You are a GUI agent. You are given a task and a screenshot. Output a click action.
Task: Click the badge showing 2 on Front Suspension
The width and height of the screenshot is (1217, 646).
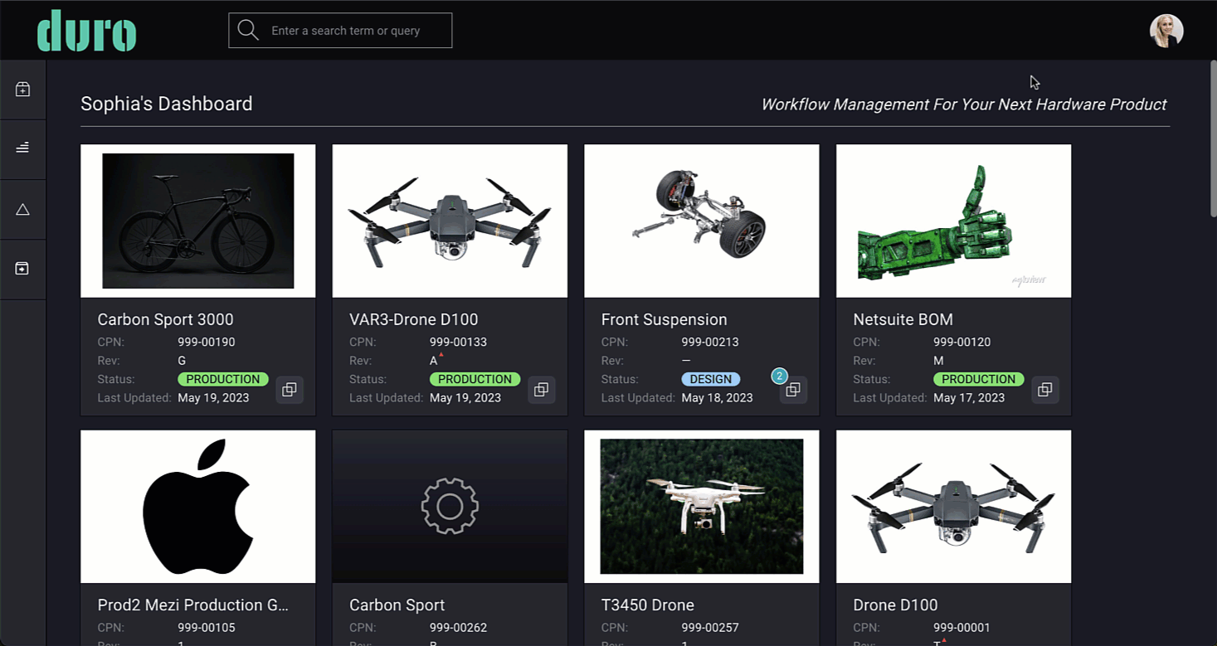click(779, 376)
